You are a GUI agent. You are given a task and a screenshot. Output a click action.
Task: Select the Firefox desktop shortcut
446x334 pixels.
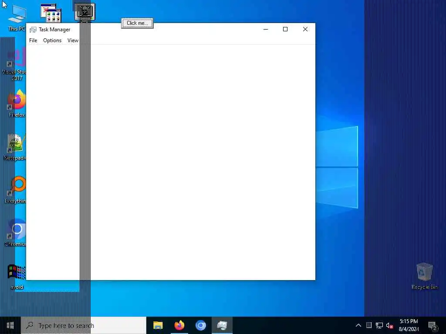(x=17, y=104)
